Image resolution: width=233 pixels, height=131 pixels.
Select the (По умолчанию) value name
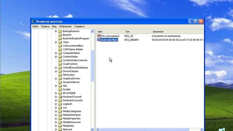(110, 36)
